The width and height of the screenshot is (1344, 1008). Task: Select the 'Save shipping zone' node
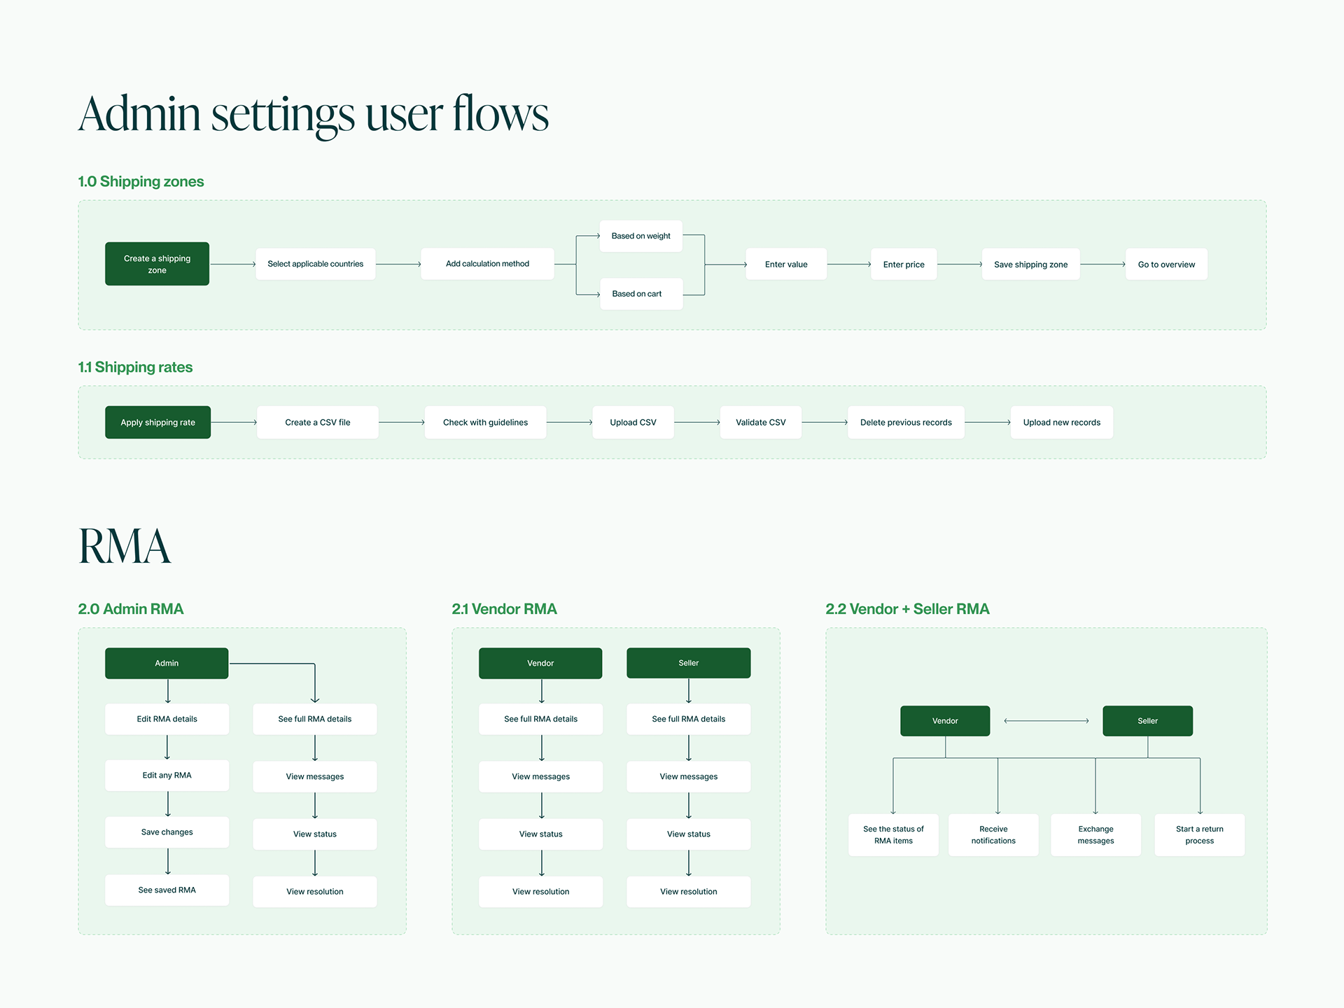pyautogui.click(x=1030, y=264)
